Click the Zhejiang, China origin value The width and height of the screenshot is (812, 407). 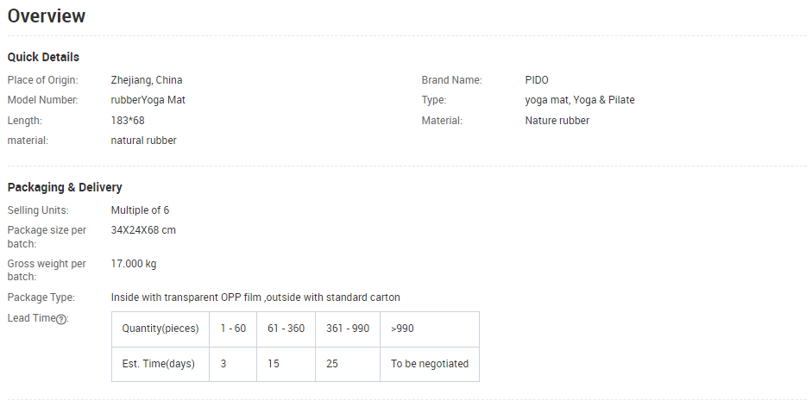click(147, 80)
